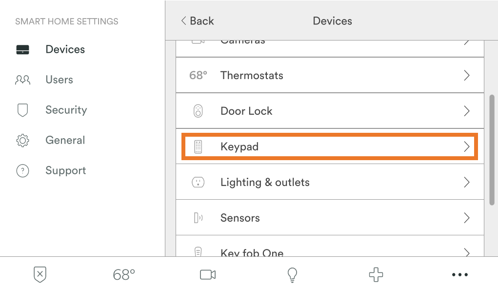Tap the 68° temperature reading

tap(123, 274)
